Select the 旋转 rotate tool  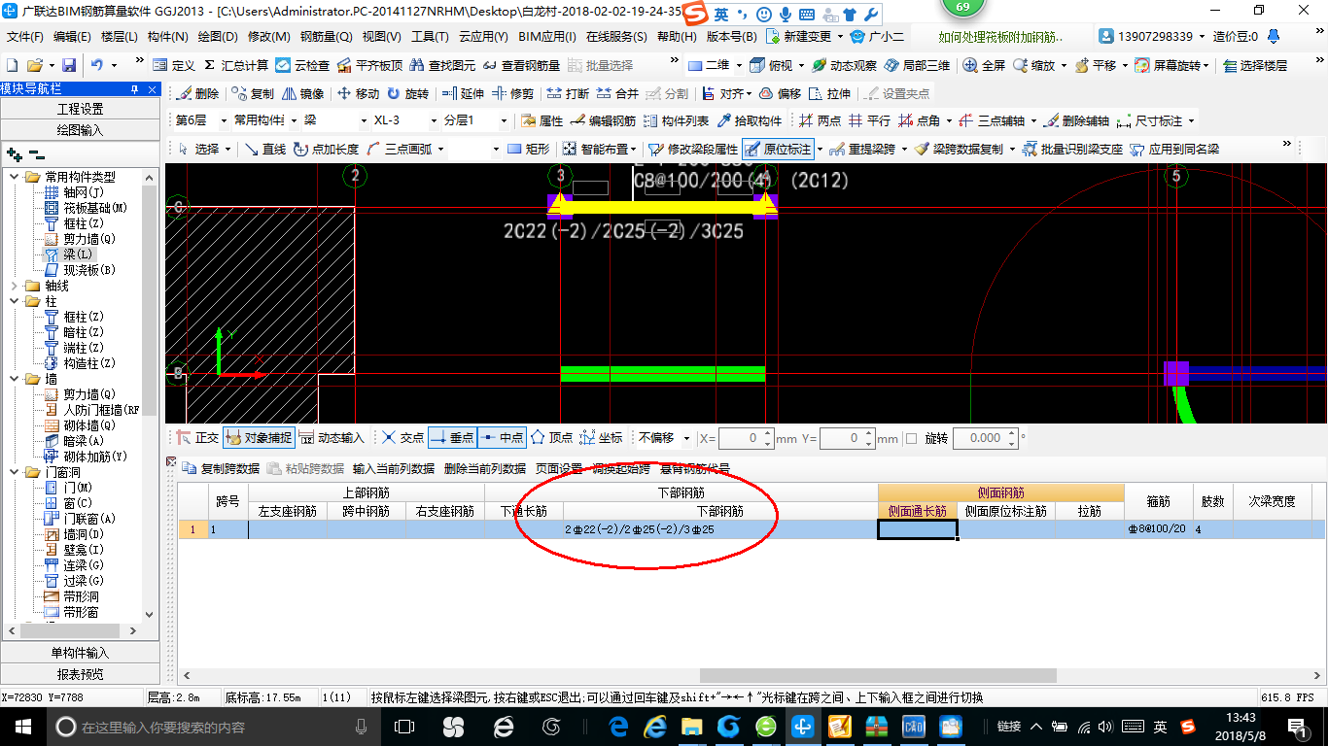407,93
